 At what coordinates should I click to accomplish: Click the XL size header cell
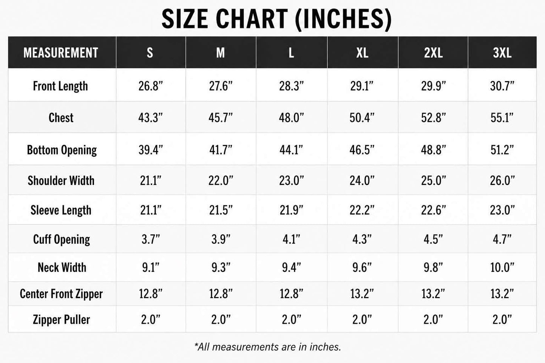362,53
